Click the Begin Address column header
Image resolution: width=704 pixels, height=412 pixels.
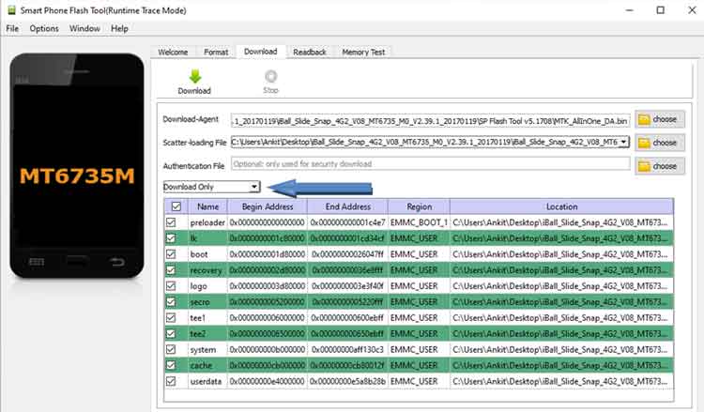click(268, 206)
